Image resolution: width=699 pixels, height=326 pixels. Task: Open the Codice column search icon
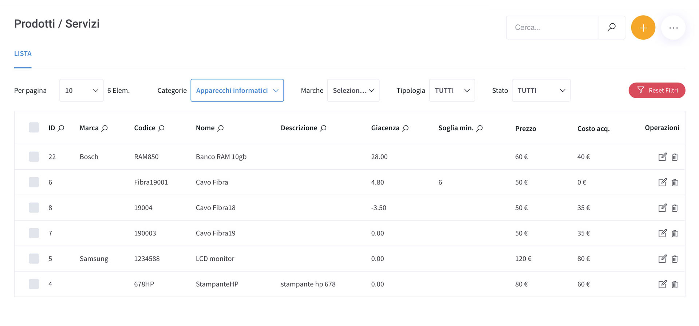(161, 128)
